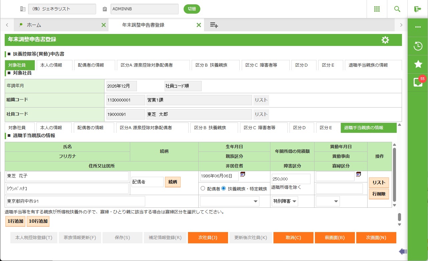The height and width of the screenshot is (261, 428).
Task: Click the add new tab icon
Action: click(x=214, y=25)
